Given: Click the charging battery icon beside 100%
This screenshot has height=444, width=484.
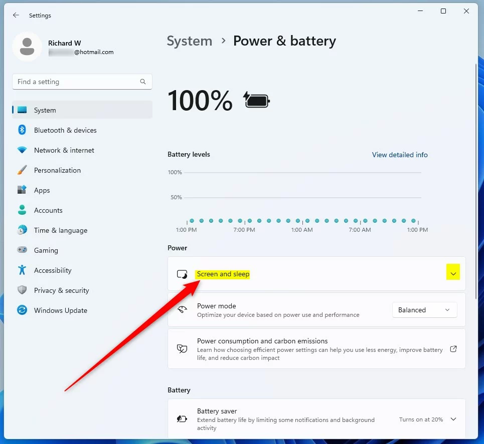Looking at the screenshot, I should click(x=256, y=100).
